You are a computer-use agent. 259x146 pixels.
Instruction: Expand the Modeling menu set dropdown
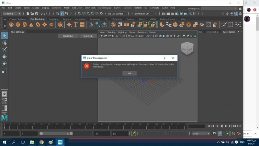19,14
